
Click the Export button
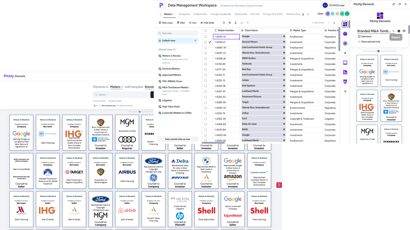pyautogui.click(x=396, y=37)
